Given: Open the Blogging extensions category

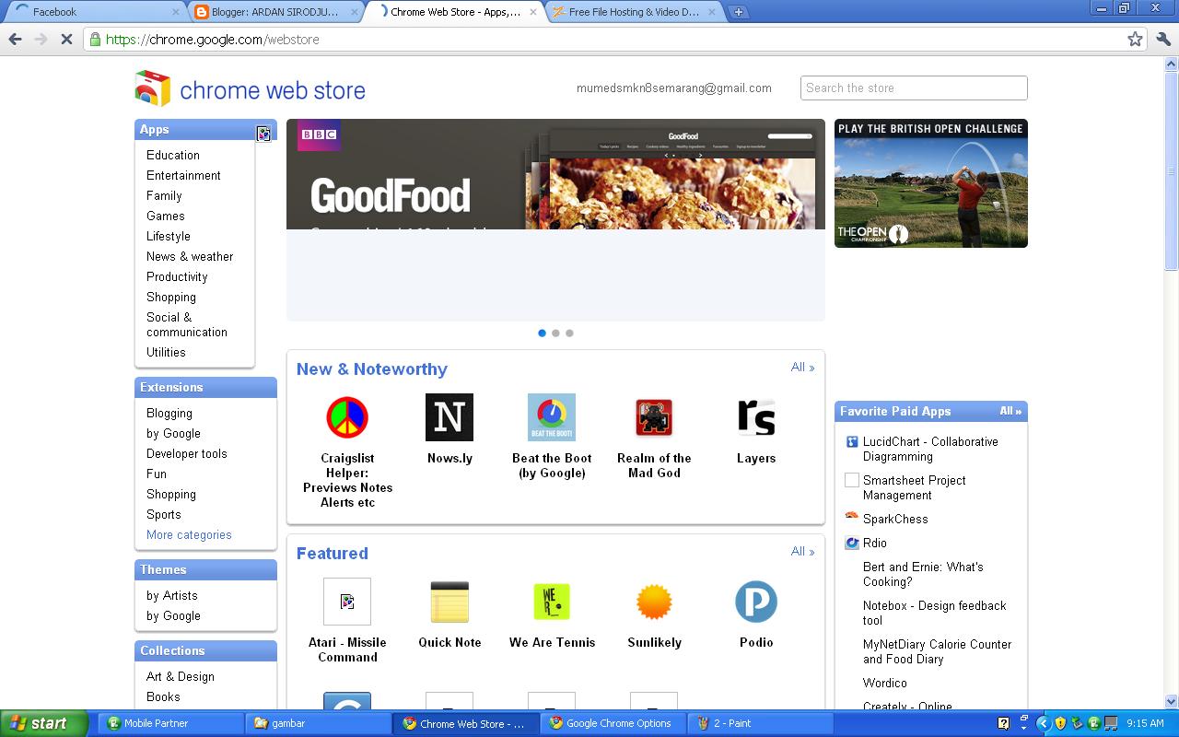Looking at the screenshot, I should pos(169,413).
